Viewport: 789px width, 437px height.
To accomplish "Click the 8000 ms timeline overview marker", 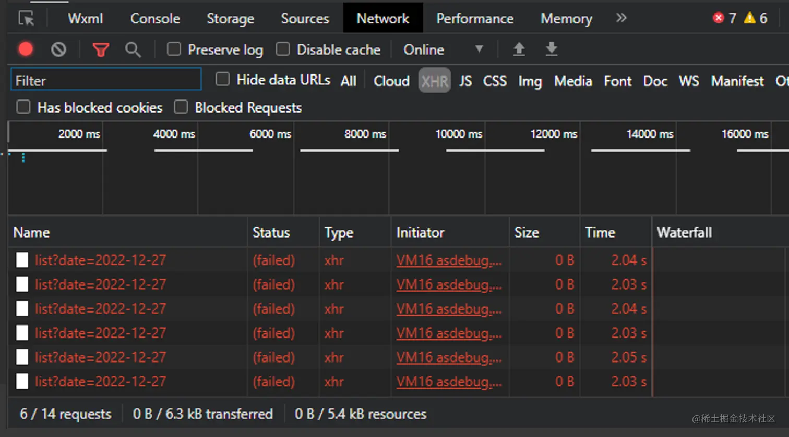I will click(x=365, y=134).
